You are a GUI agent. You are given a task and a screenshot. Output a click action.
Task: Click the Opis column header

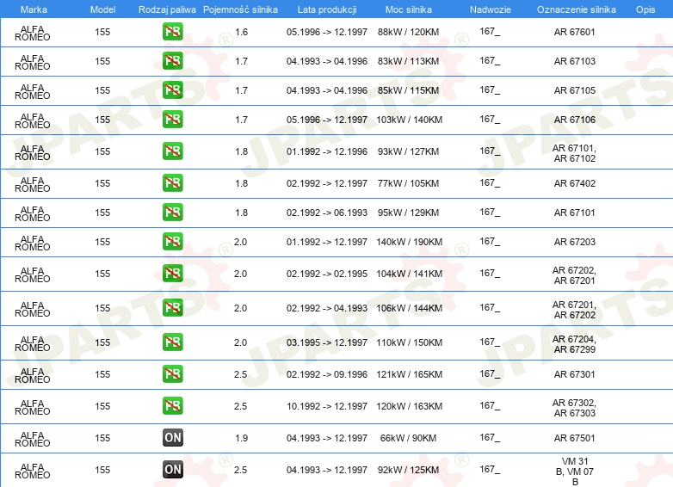pos(645,9)
